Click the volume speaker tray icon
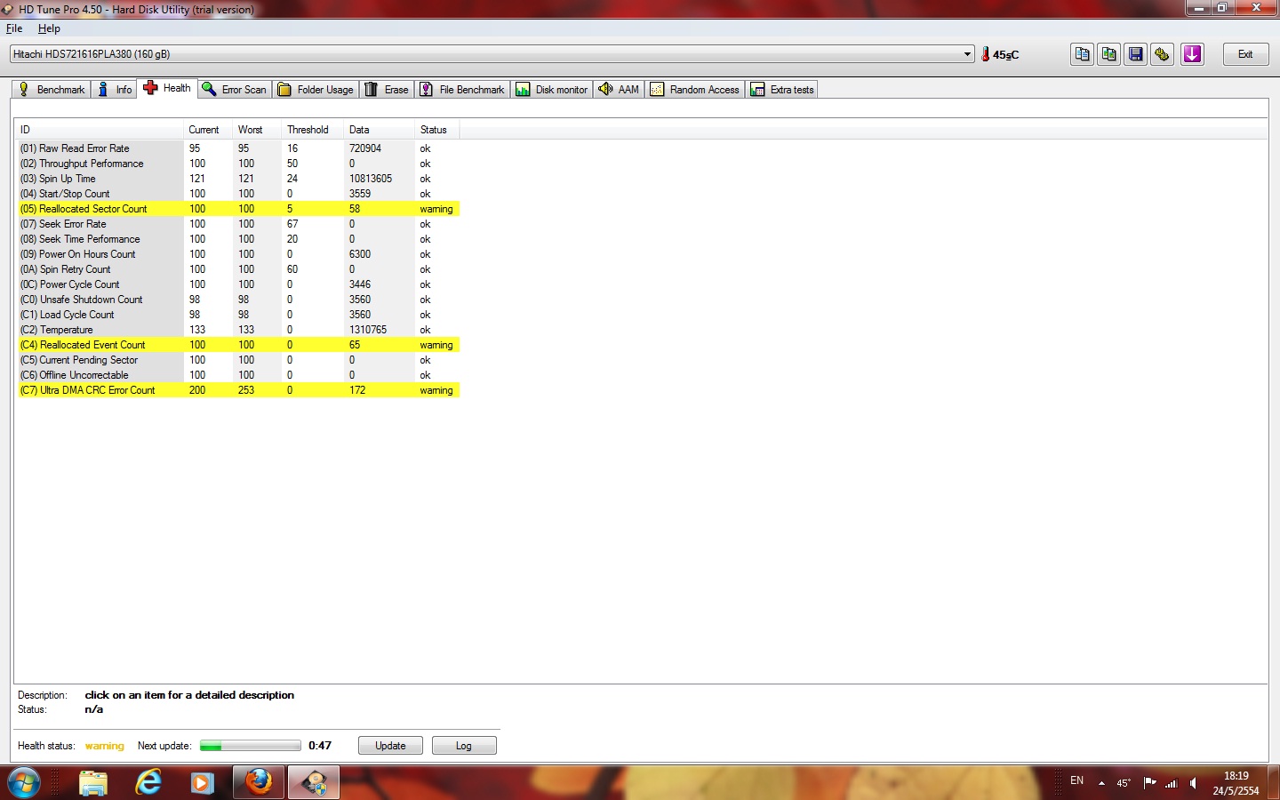The height and width of the screenshot is (800, 1280). [x=1193, y=783]
